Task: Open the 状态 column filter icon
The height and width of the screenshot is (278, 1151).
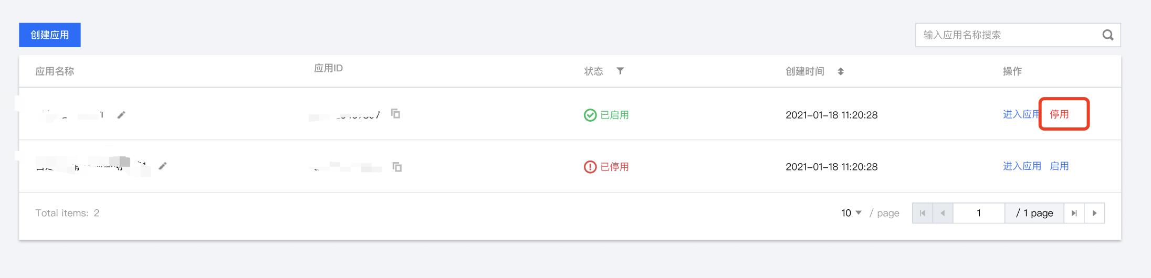Action: coord(620,71)
